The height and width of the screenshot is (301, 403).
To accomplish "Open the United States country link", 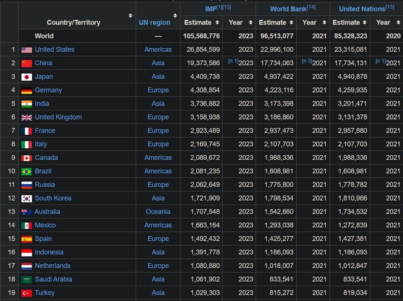I will pyautogui.click(x=54, y=50).
